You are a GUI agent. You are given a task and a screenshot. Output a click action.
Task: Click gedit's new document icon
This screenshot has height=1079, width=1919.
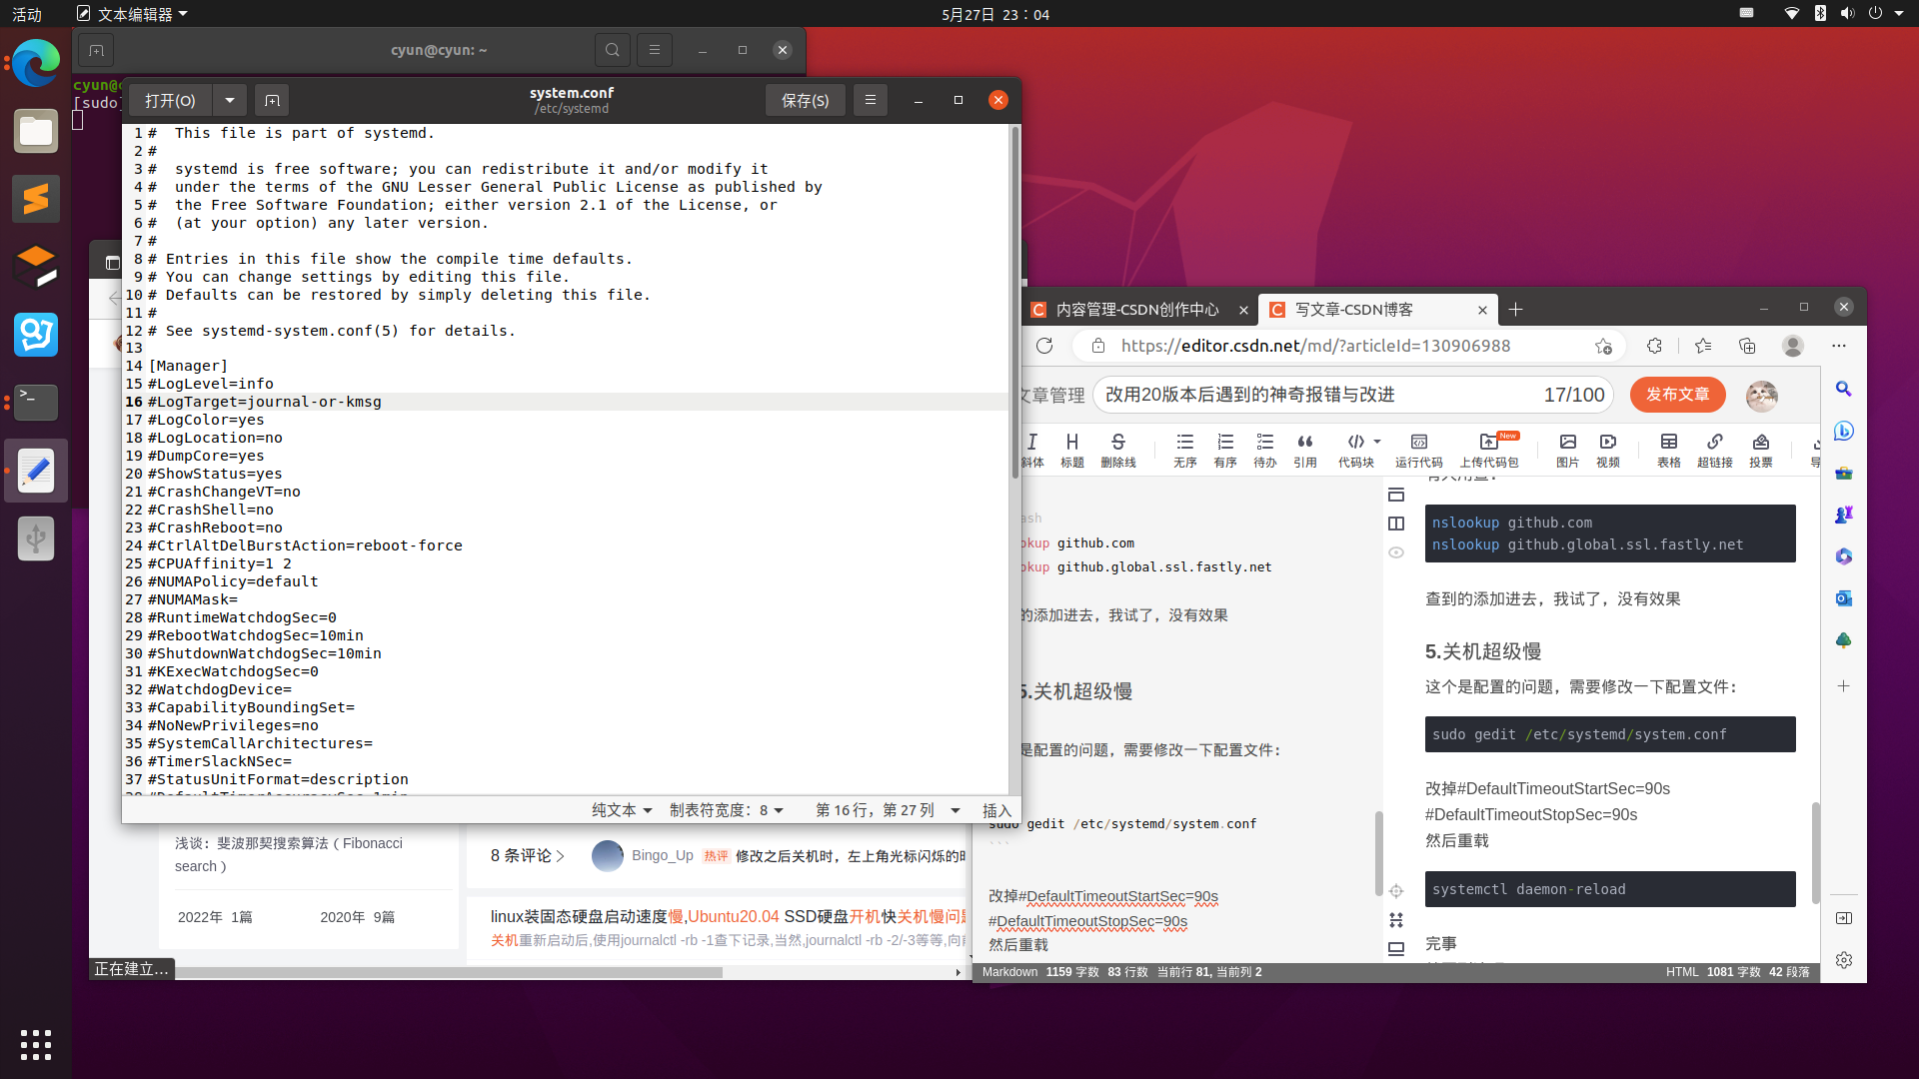pyautogui.click(x=272, y=100)
